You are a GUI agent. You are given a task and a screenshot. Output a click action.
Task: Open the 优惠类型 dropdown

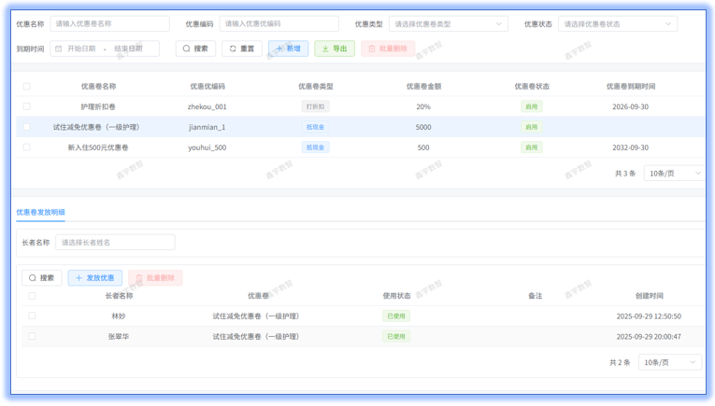pyautogui.click(x=448, y=24)
